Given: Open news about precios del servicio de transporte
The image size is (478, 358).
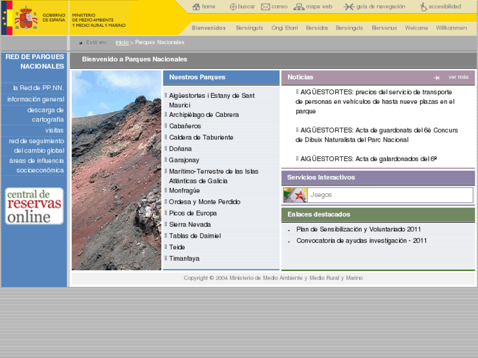Looking at the screenshot, I should pyautogui.click(x=375, y=102).
